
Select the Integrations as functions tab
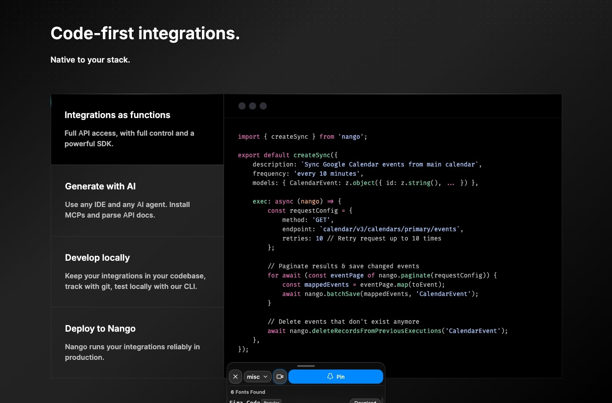click(137, 129)
